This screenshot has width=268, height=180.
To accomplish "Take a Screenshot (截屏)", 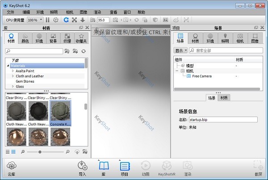I will click(x=258, y=168).
